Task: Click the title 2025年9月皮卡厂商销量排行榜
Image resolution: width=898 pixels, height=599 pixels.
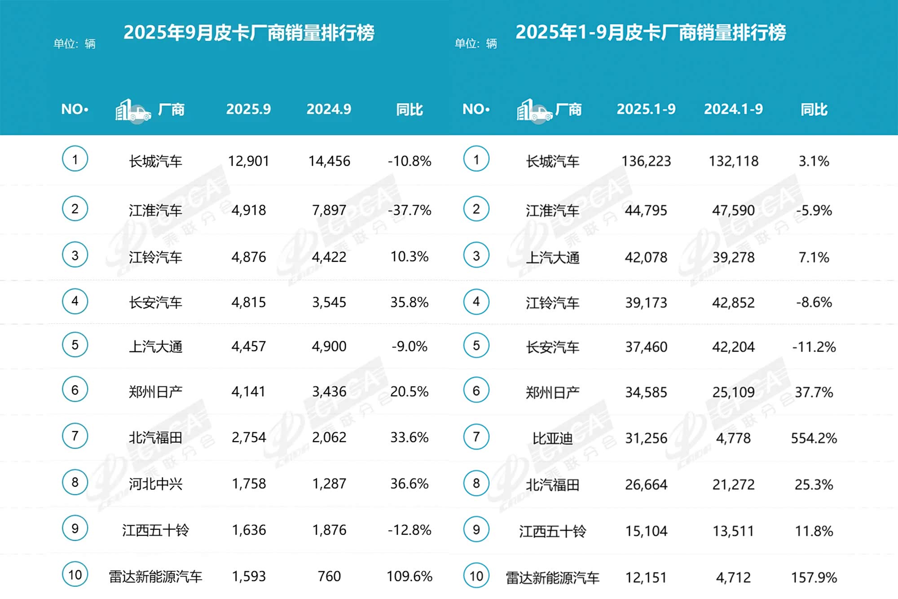Action: point(249,33)
